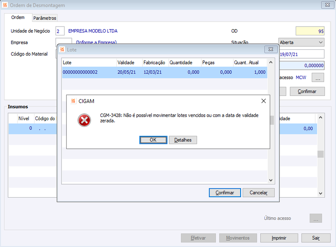Screen dimensions: 336x247
Task: Click the CIGAM logo icon in the error dialog title
Action: point(73,101)
